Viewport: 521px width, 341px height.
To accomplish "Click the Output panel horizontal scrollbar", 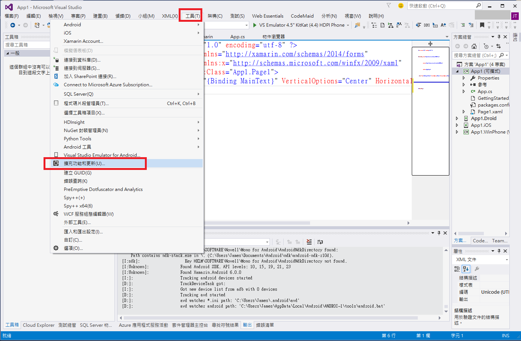I will tap(280, 318).
